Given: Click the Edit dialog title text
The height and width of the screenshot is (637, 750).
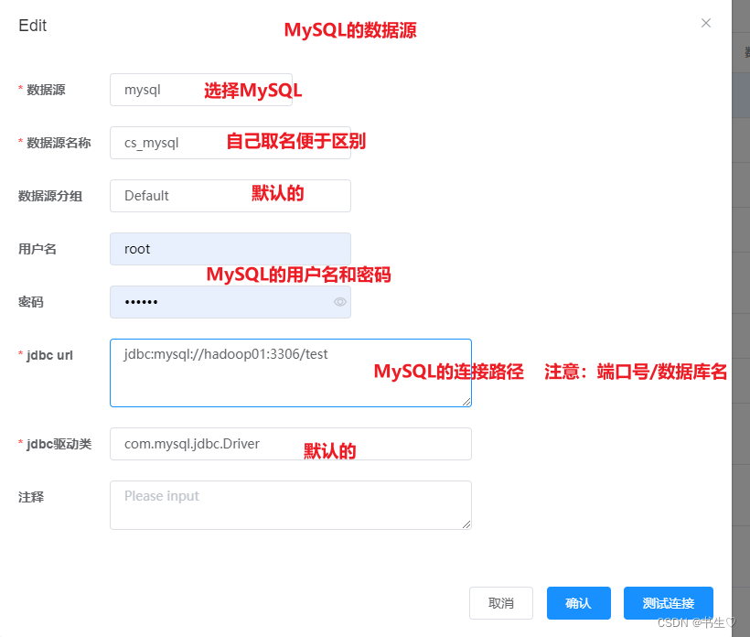Looking at the screenshot, I should [33, 26].
